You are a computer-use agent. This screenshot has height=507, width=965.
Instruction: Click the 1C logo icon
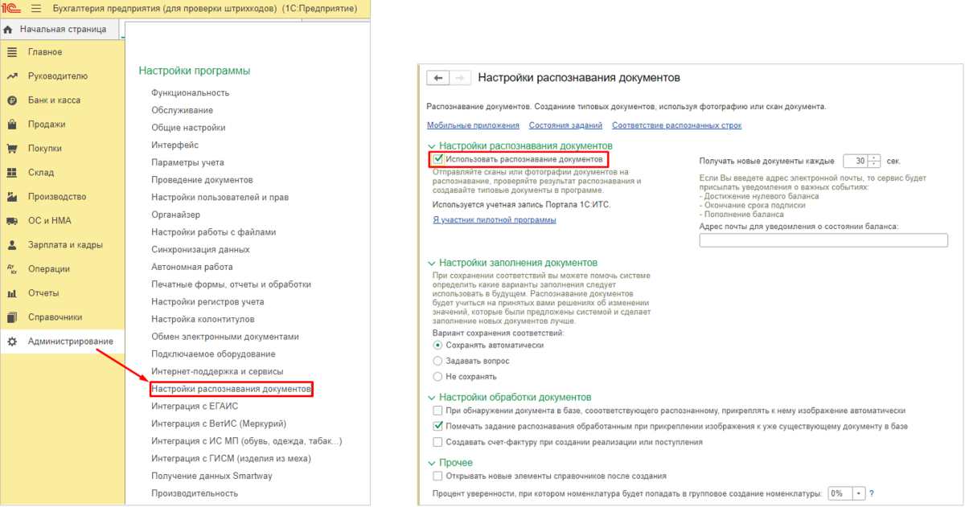coord(11,8)
